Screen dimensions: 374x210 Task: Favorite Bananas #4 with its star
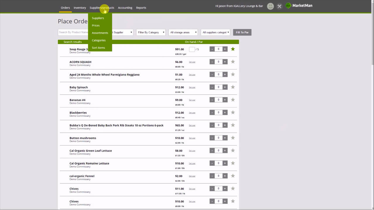[233, 99]
